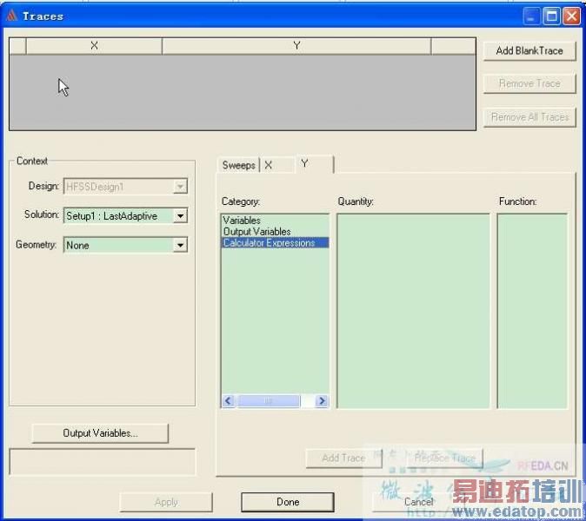Maximize the Traces window
The height and width of the screenshot is (521, 586).
click(551, 16)
